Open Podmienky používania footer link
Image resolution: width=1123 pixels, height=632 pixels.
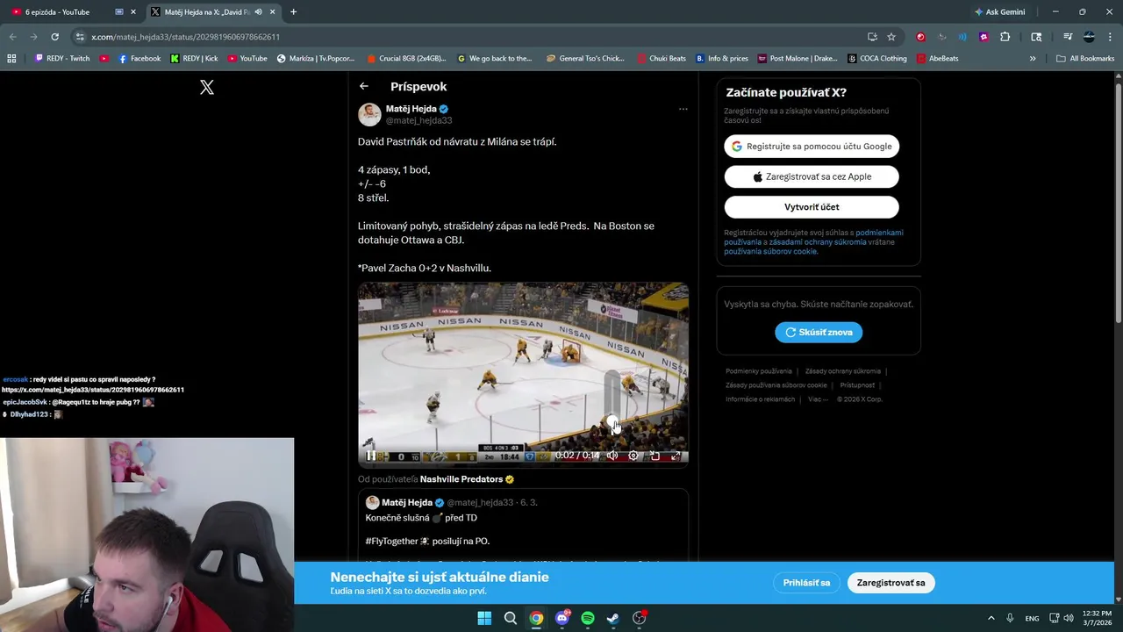point(759,371)
